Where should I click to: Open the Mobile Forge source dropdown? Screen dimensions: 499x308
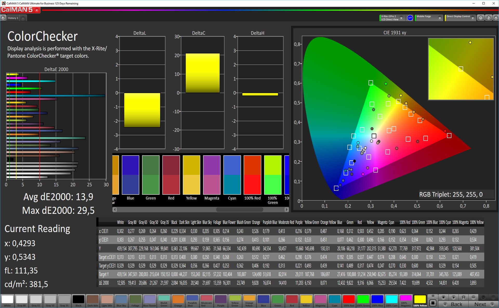[x=439, y=18]
